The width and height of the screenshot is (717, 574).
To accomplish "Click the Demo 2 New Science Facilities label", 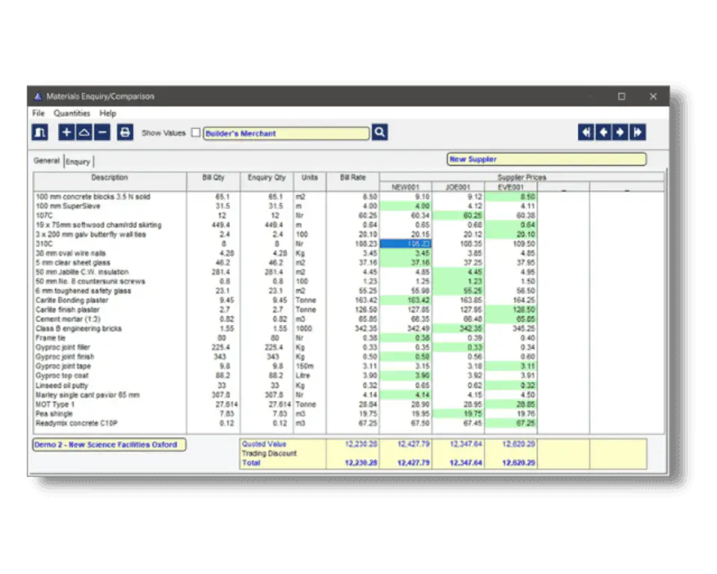I will [x=109, y=445].
